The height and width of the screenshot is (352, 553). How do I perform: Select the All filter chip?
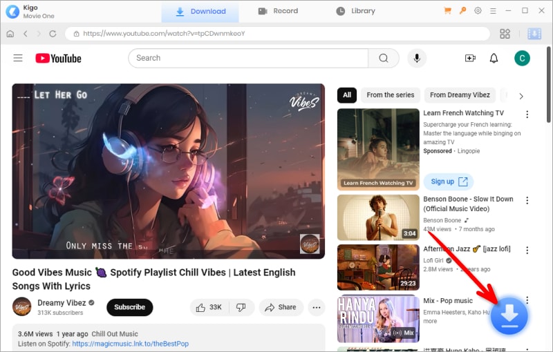coord(347,95)
